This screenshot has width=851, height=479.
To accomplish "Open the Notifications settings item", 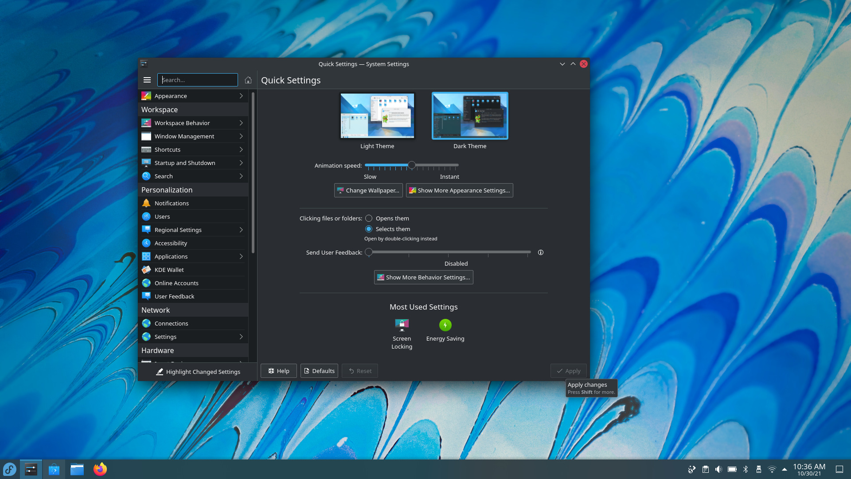I will (x=172, y=203).
